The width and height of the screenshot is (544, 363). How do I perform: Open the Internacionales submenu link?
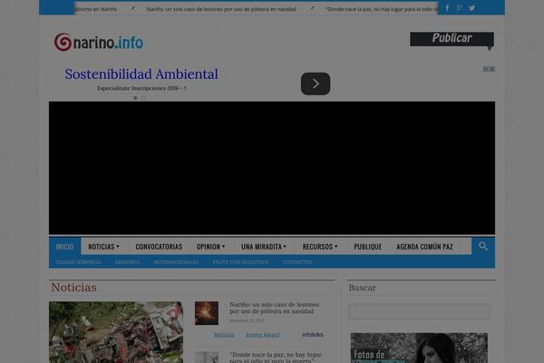[176, 262]
